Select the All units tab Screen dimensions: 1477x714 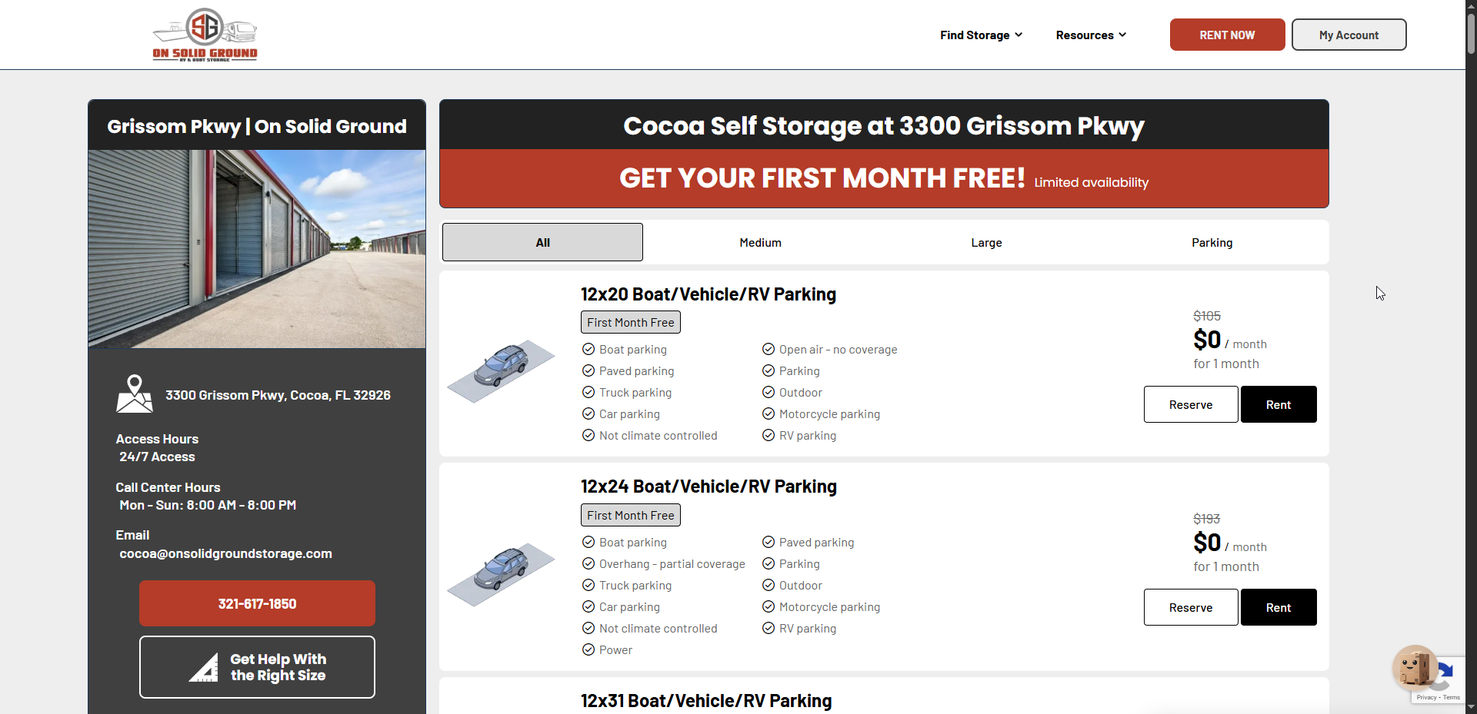(542, 242)
